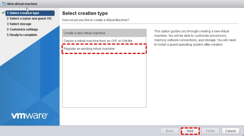Image resolution: width=244 pixels, height=136 pixels.
Task: Go to step 3 Select storage
Action: (x=19, y=24)
